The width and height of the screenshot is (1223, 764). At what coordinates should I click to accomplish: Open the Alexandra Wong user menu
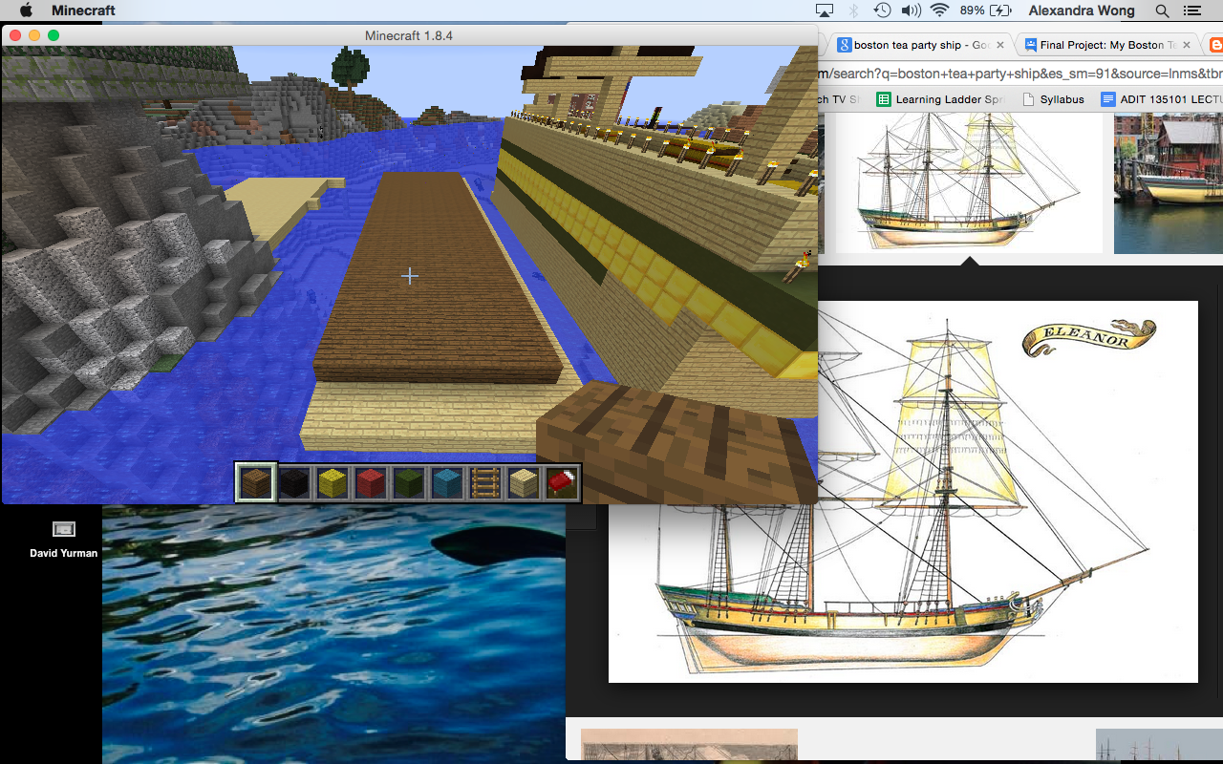pos(1082,11)
